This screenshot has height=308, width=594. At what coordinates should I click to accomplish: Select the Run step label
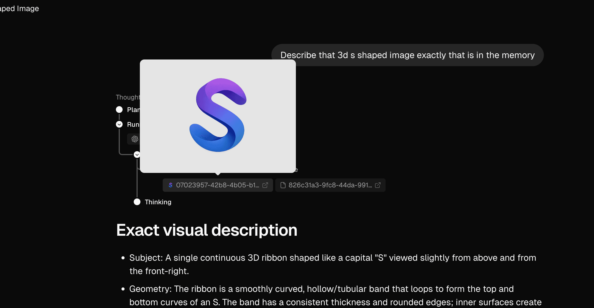pyautogui.click(x=133, y=125)
